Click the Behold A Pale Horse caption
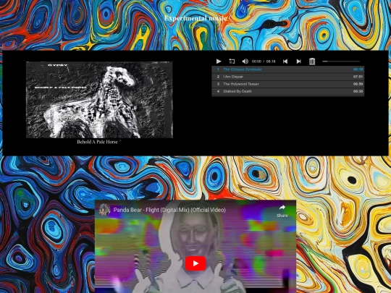 [x=97, y=142]
